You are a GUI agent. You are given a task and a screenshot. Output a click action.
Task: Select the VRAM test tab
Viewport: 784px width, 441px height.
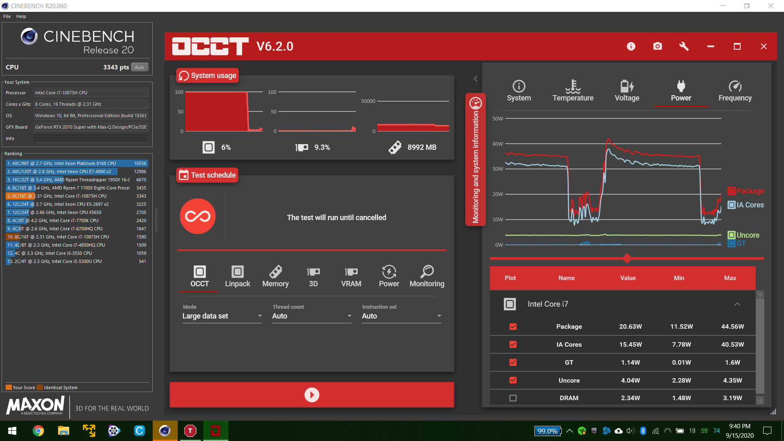click(x=351, y=276)
